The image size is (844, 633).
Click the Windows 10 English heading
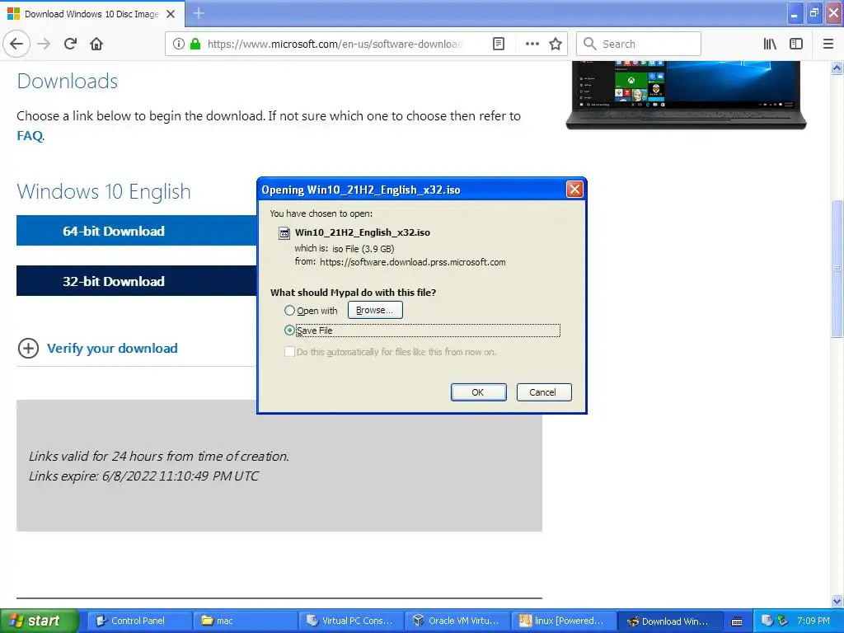(104, 191)
